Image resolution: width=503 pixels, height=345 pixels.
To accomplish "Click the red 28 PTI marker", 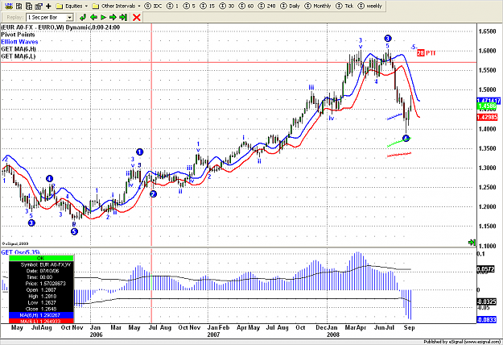I will coord(426,53).
